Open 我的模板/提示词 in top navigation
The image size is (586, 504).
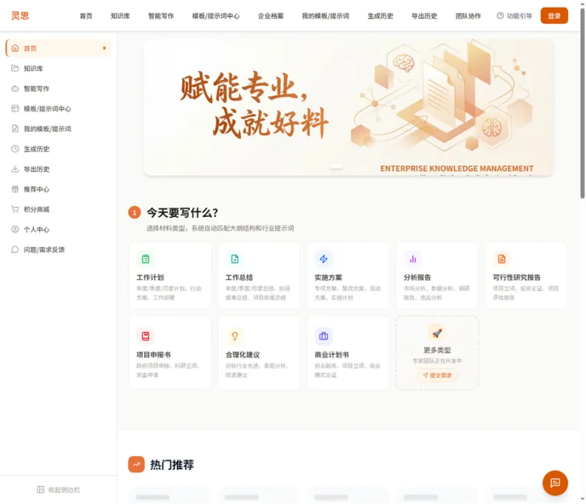pos(325,16)
